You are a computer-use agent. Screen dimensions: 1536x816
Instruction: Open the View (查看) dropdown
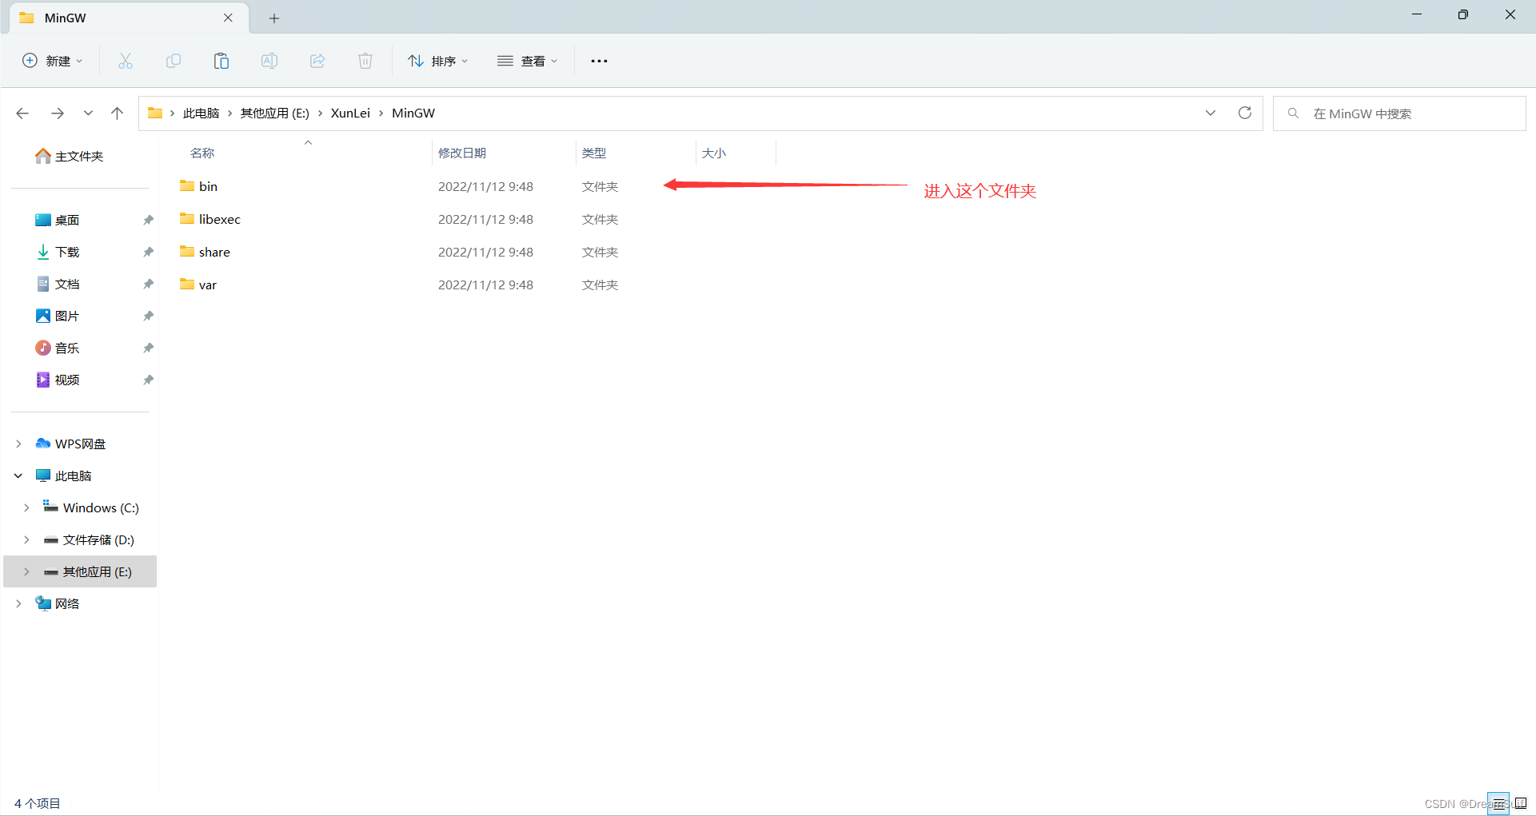tap(527, 61)
